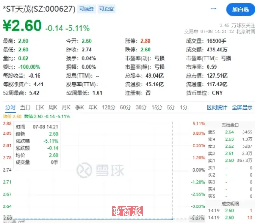Add stock via 加自选 button
Viewport: 255px width, 223px height.
pos(240,10)
